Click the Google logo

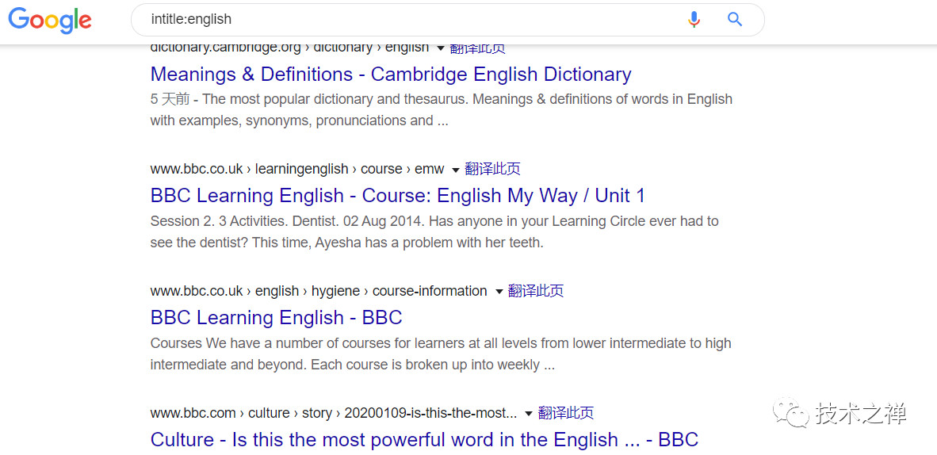50,20
